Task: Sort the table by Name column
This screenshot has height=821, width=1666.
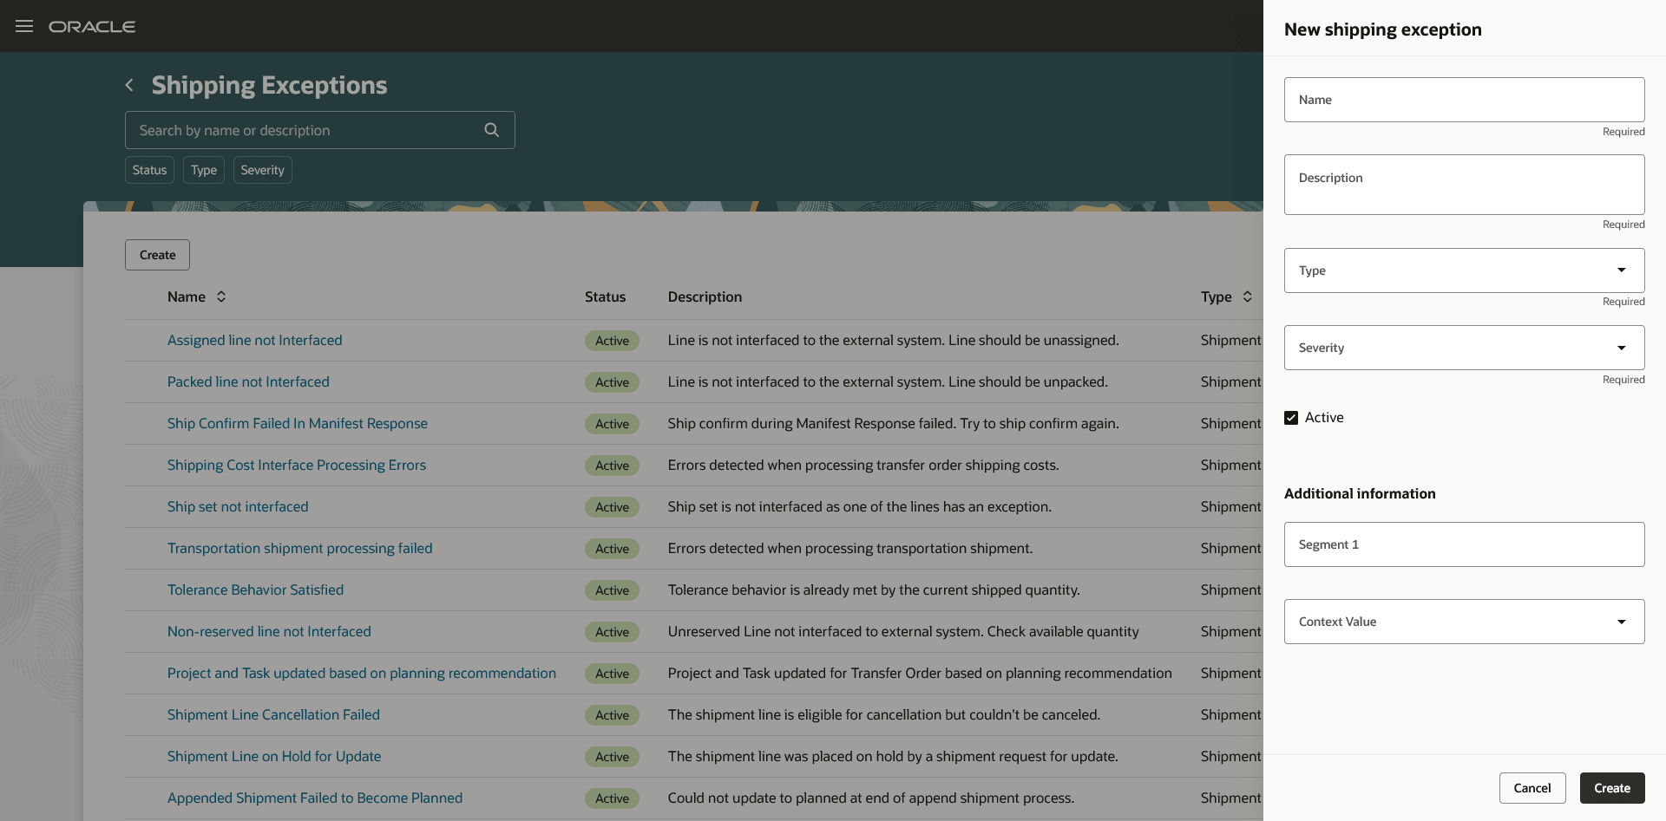Action: coord(220,296)
